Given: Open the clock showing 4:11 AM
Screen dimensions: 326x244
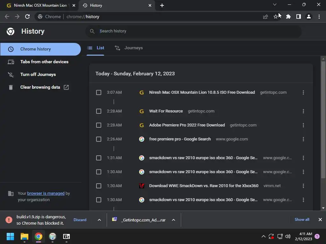Looking at the screenshot, I should tap(303, 236).
